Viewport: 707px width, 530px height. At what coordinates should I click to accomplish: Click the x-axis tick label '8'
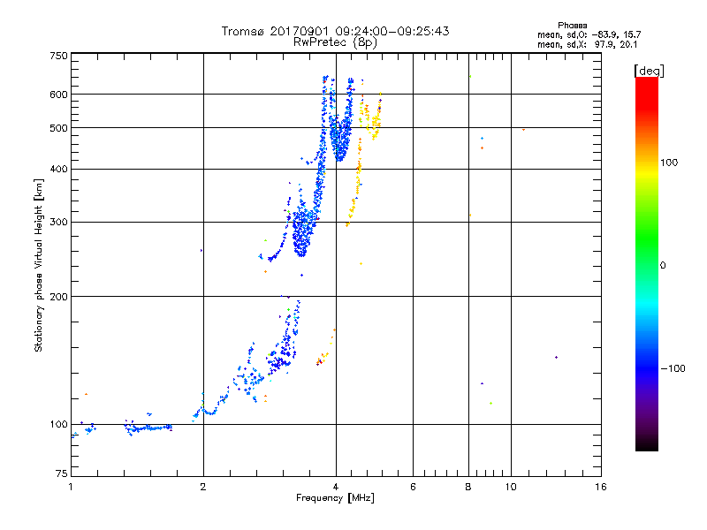468,487
